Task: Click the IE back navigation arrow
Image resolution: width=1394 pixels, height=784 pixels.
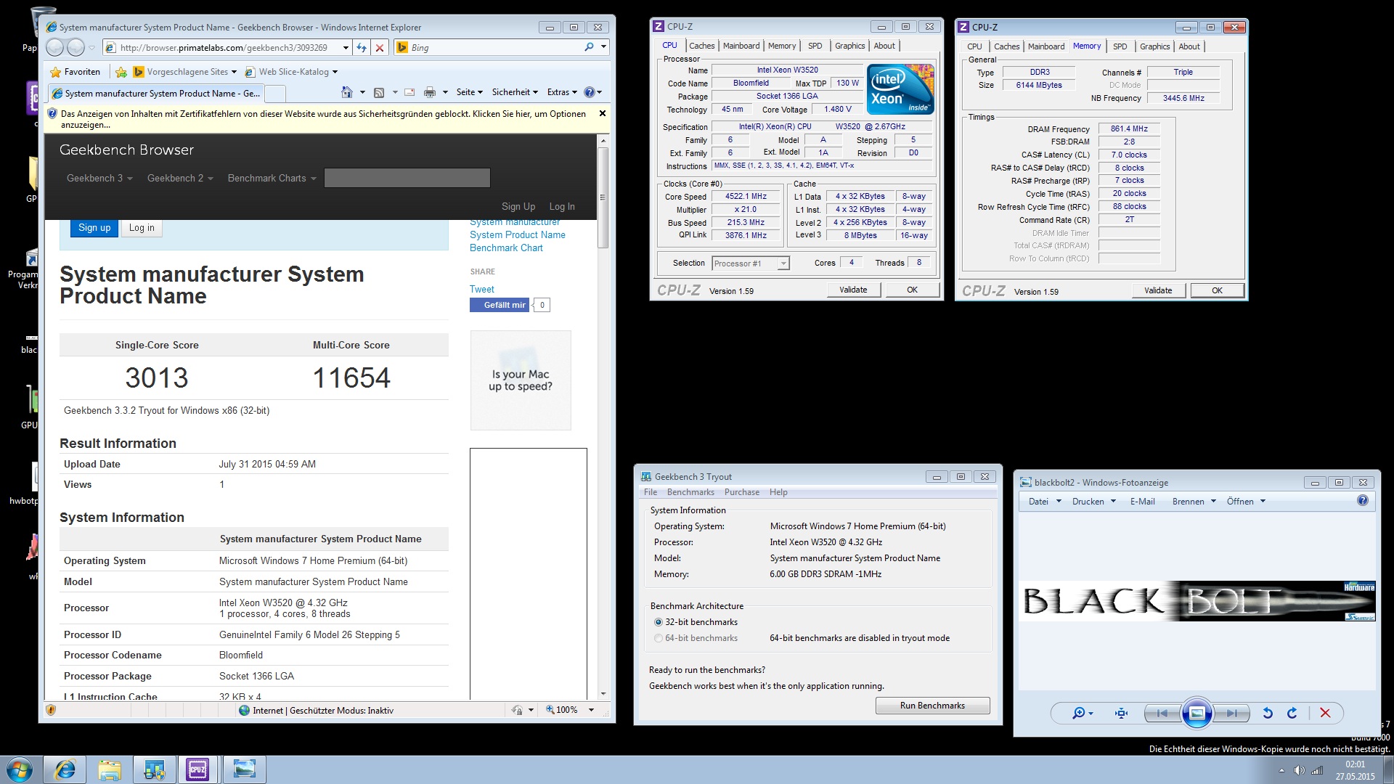Action: pos(54,48)
